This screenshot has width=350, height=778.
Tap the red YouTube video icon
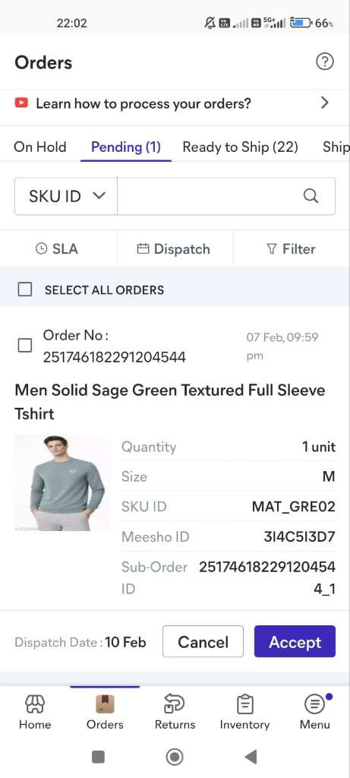coord(21,103)
